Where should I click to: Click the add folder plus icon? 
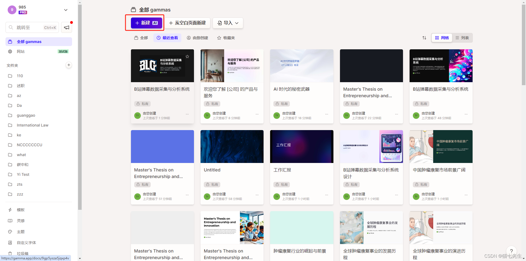click(x=69, y=65)
